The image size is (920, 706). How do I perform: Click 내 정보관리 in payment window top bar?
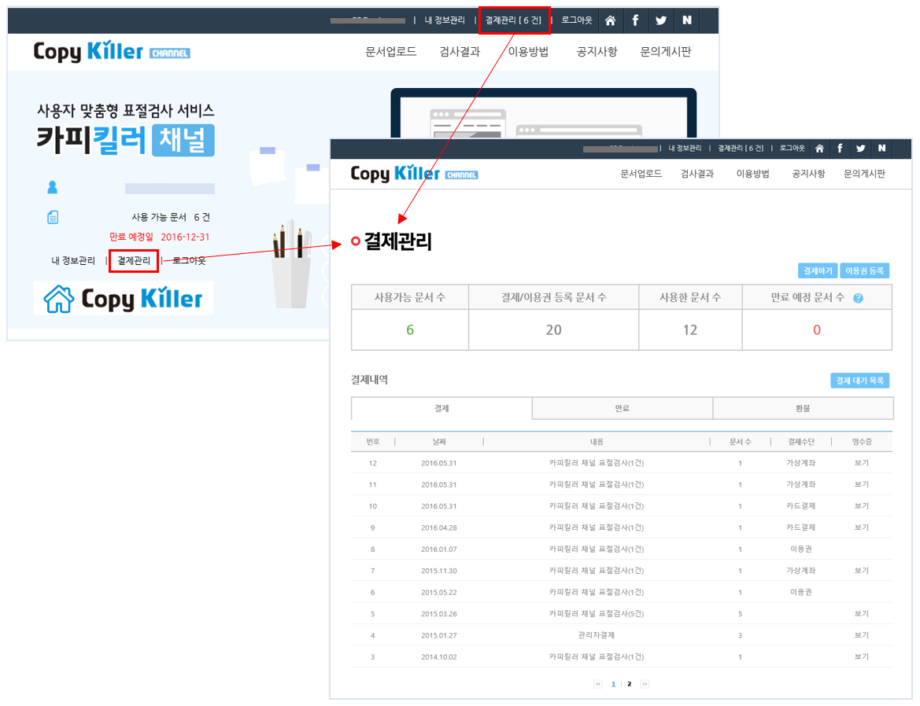click(x=685, y=149)
